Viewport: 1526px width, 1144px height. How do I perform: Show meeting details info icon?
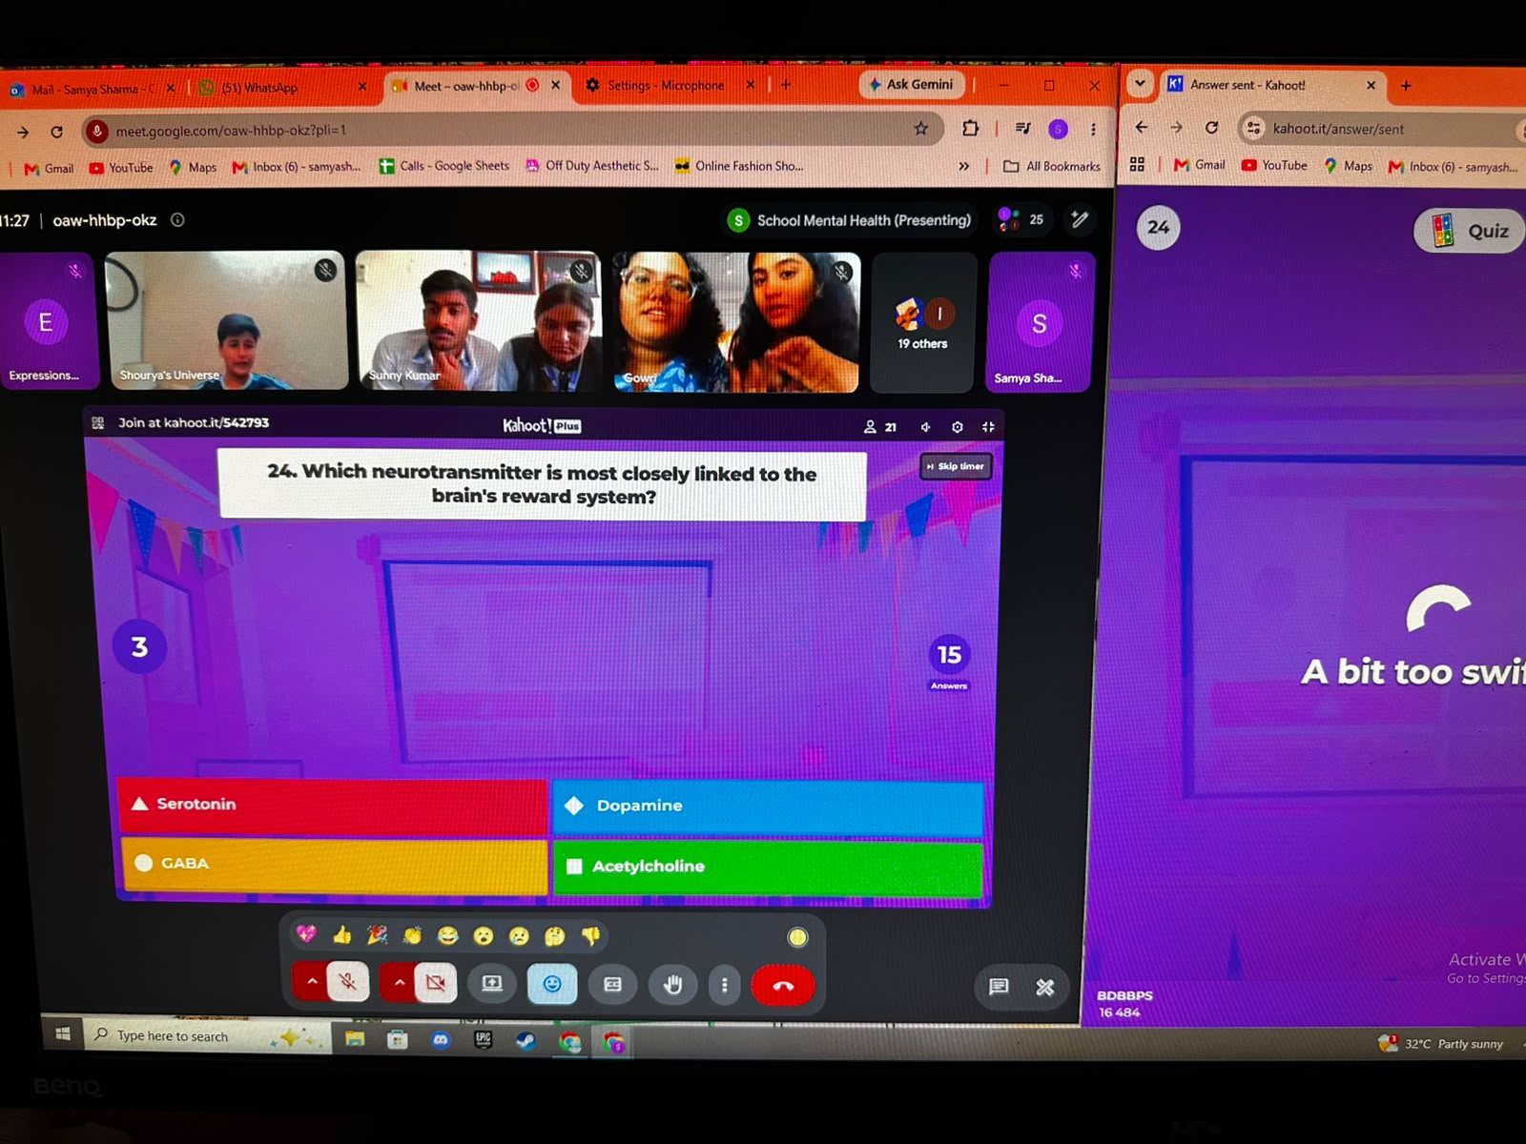pos(177,219)
